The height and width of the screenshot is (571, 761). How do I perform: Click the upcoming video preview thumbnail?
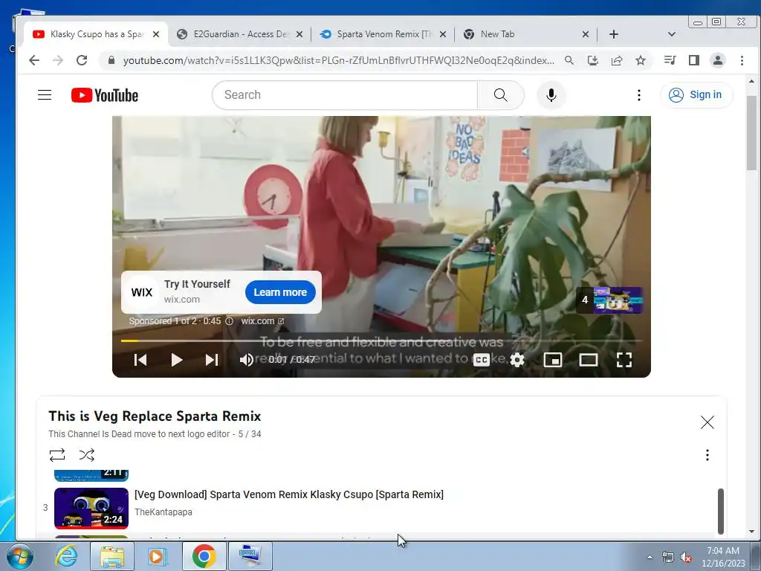pyautogui.click(x=618, y=300)
